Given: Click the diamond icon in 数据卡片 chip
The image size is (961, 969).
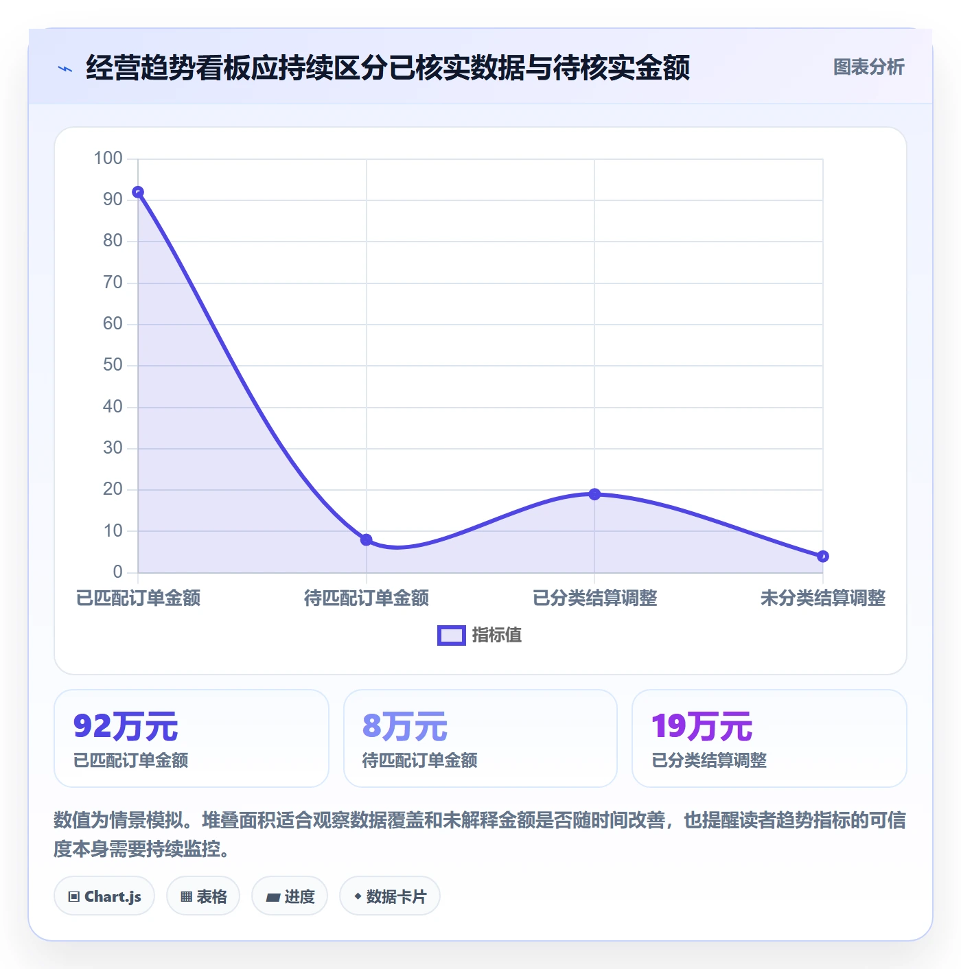Looking at the screenshot, I should 358,896.
